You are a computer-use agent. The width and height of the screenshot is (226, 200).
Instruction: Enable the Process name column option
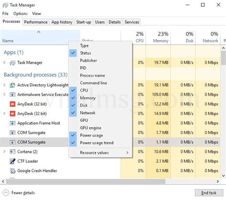click(x=101, y=75)
